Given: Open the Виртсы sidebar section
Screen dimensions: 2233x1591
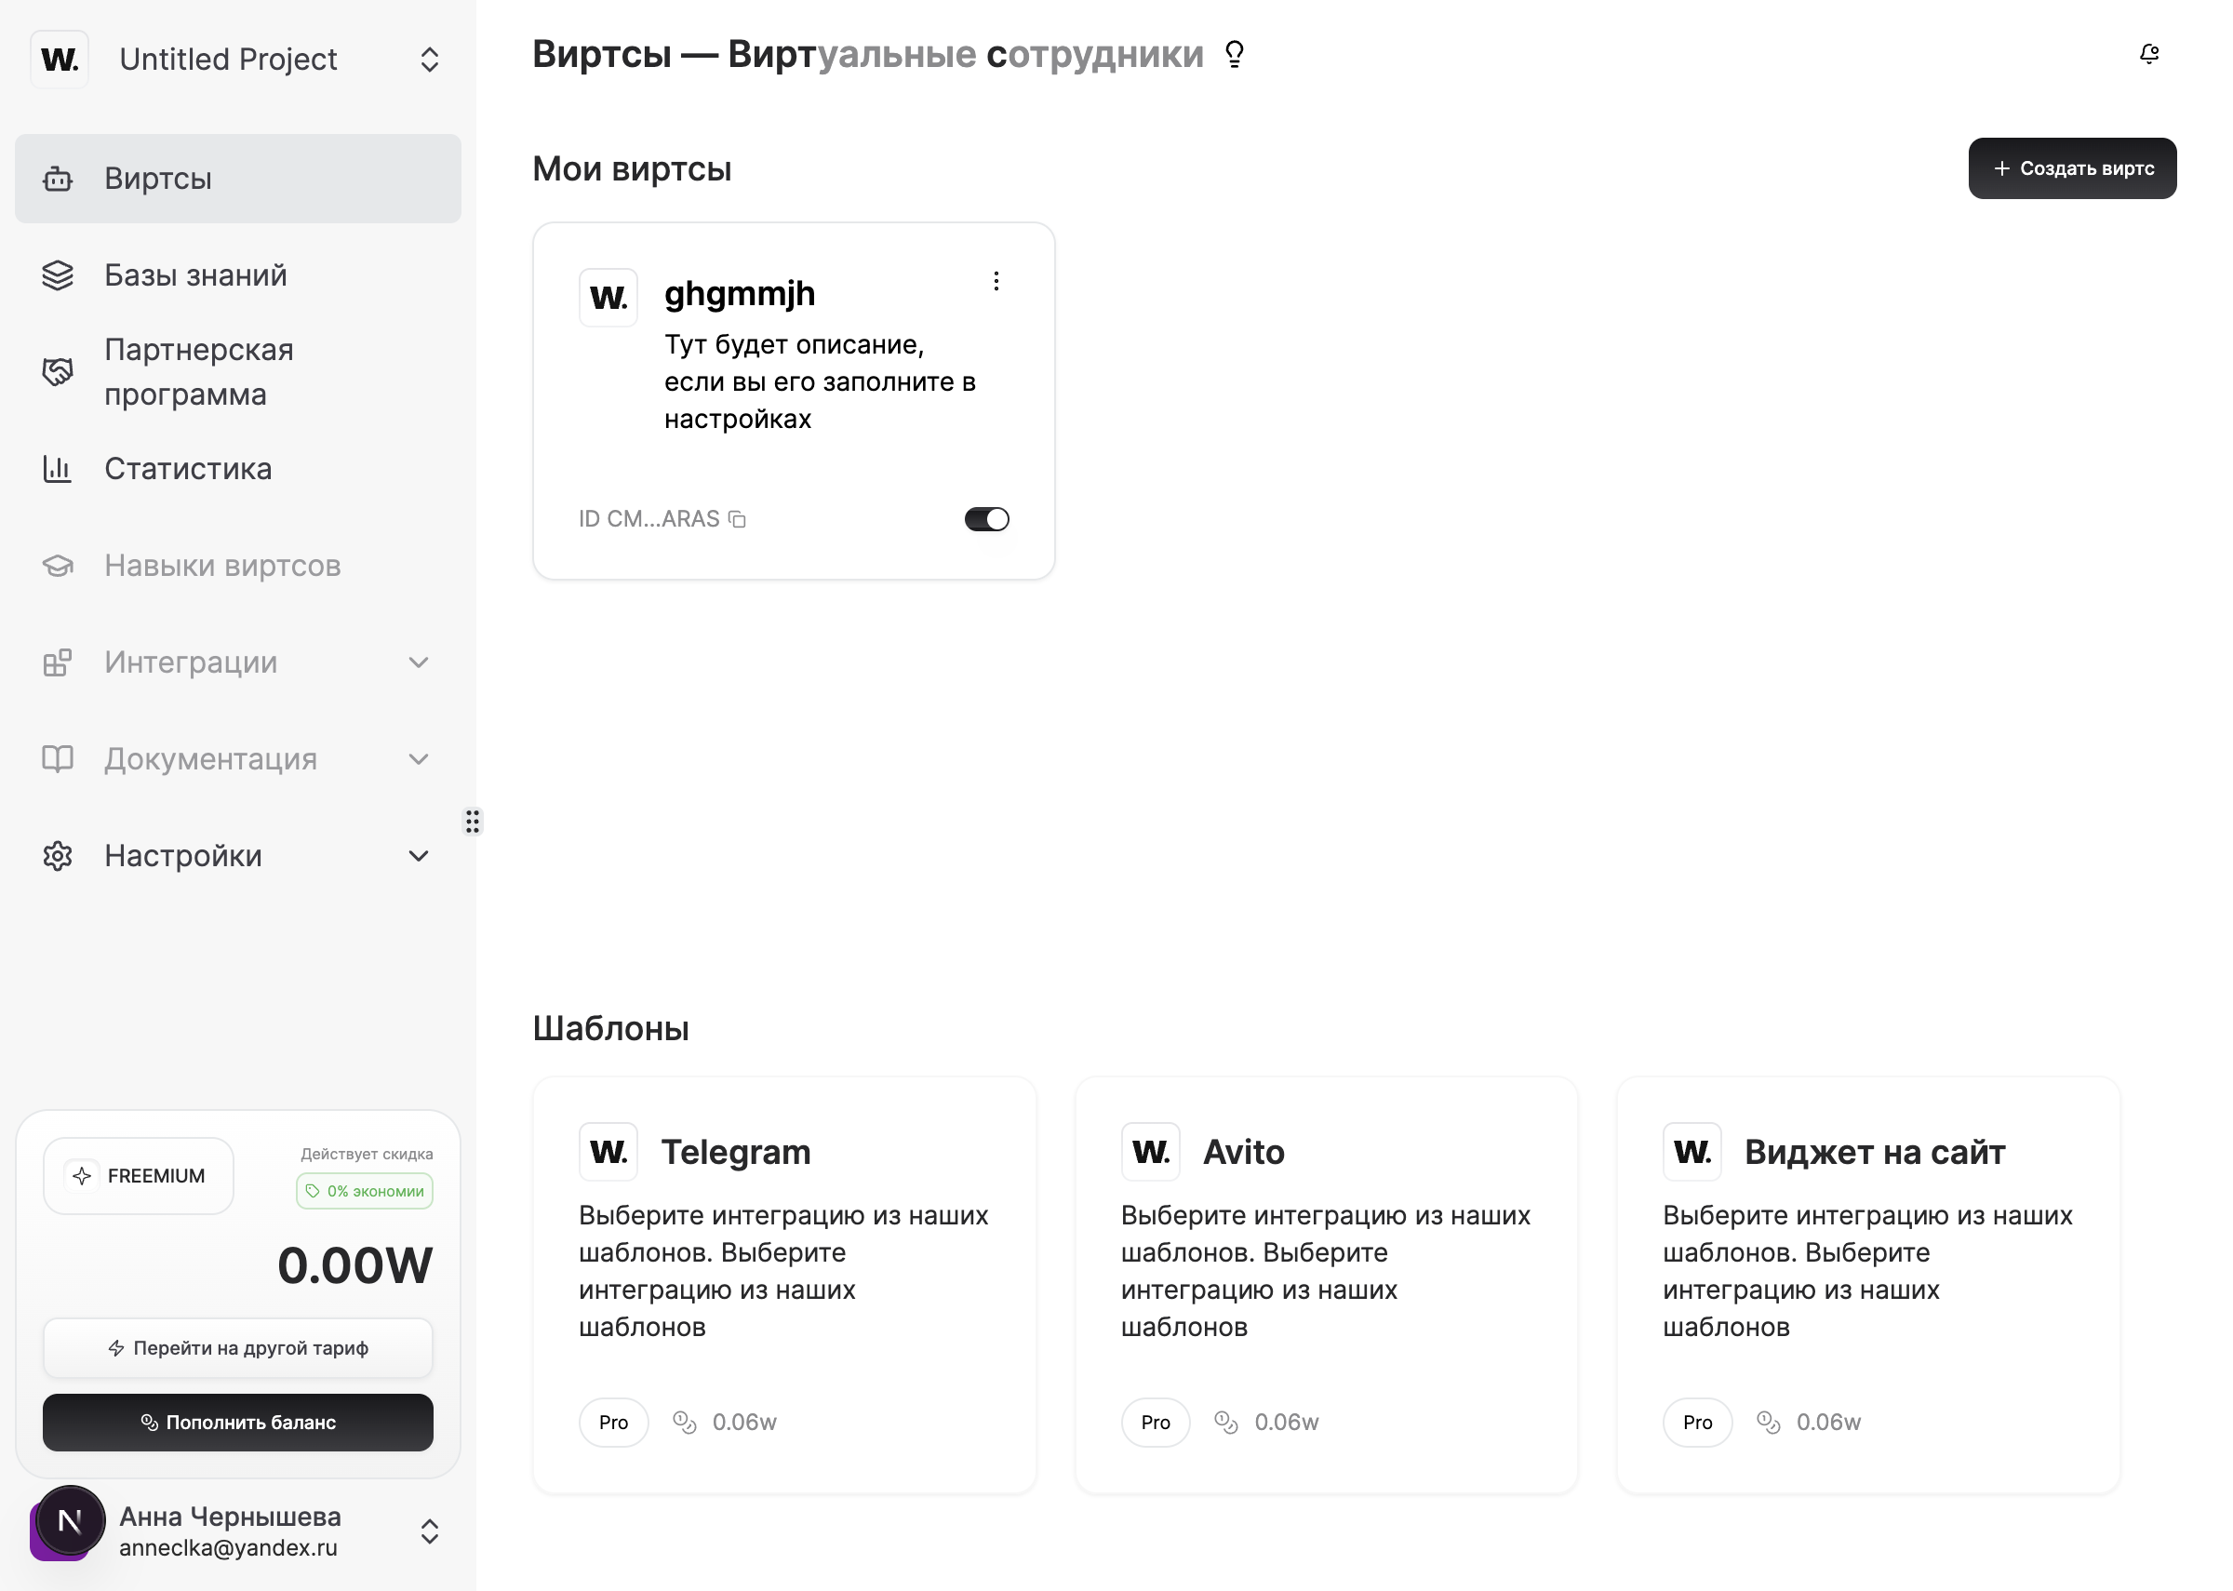Looking at the screenshot, I should point(238,179).
